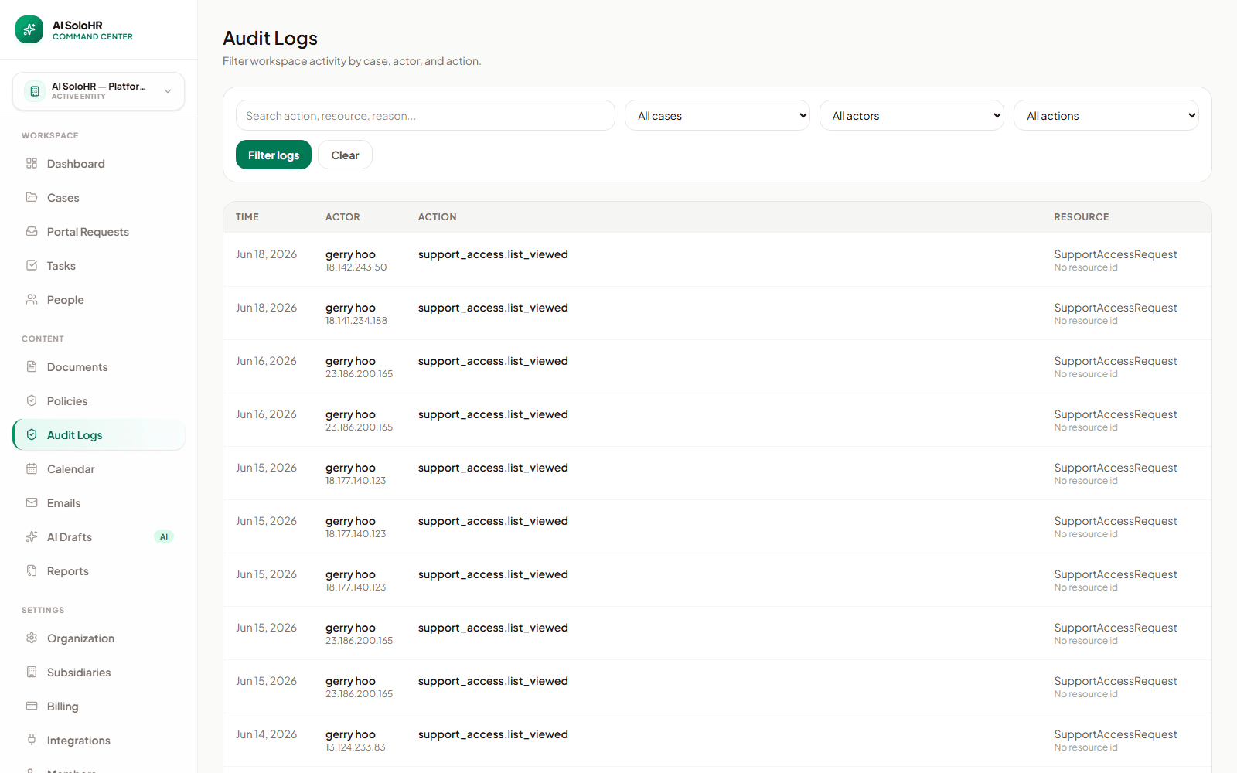Click the Reports document icon

tap(32, 570)
